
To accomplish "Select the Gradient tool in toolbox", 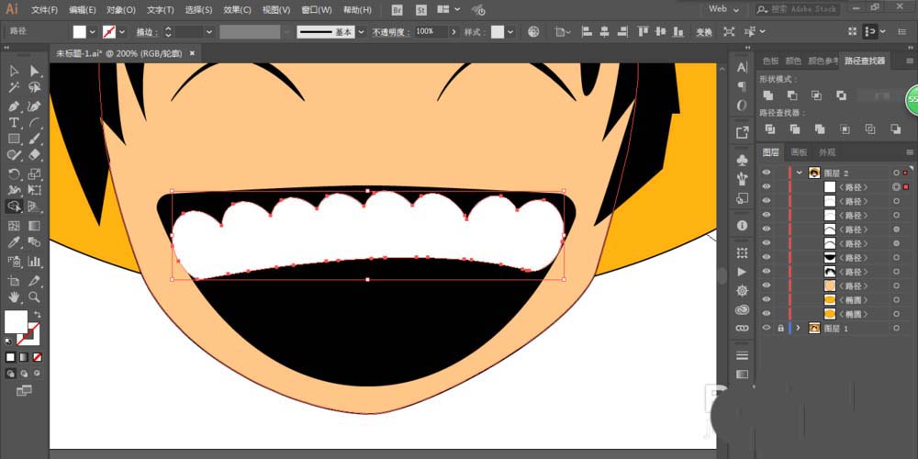I will click(35, 226).
